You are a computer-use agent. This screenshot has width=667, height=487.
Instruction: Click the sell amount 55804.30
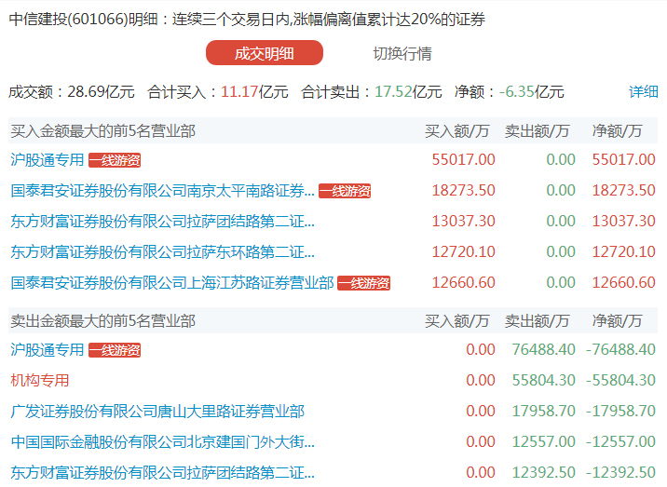pyautogui.click(x=543, y=380)
